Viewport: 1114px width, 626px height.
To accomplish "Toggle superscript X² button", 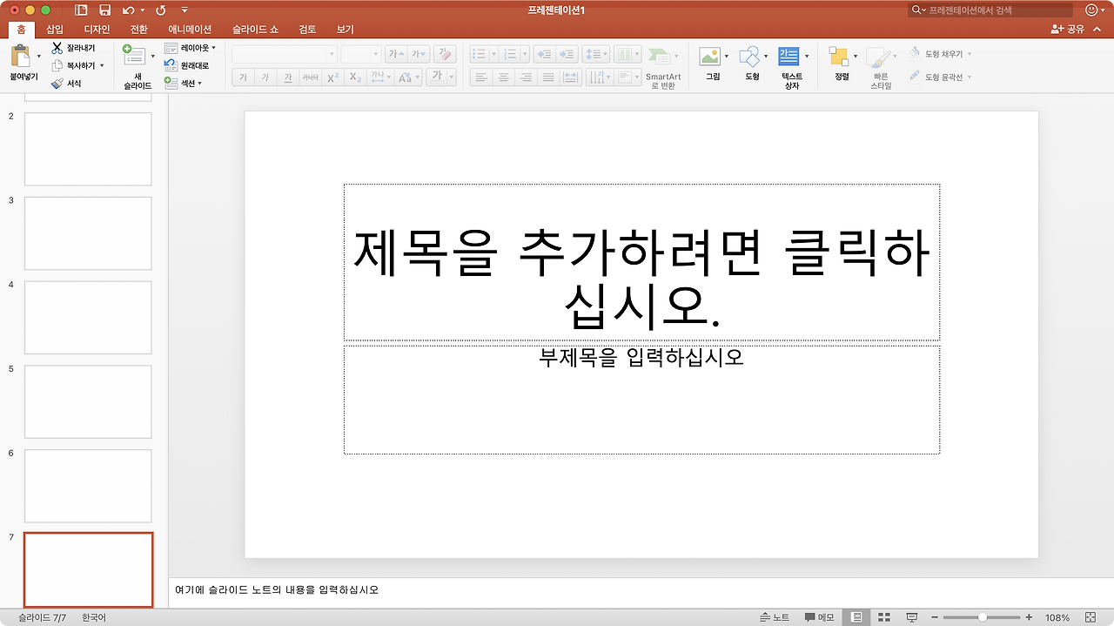I will pyautogui.click(x=333, y=77).
